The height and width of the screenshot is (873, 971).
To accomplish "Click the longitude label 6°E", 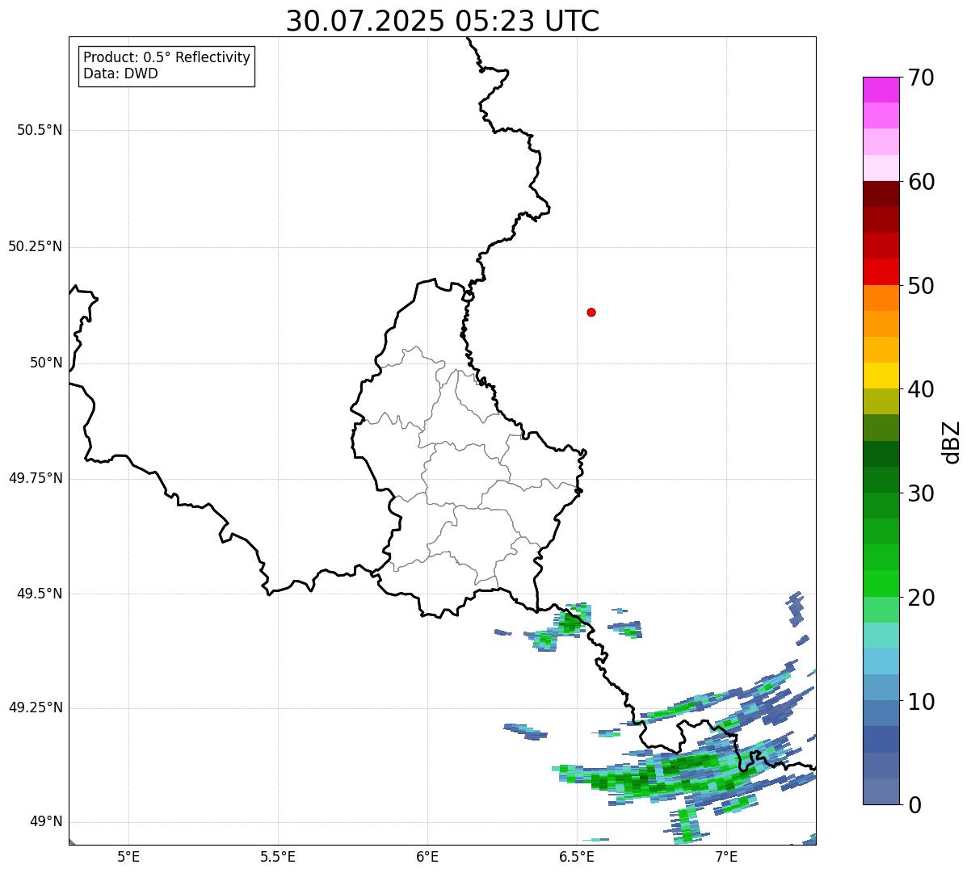I will 427,856.
